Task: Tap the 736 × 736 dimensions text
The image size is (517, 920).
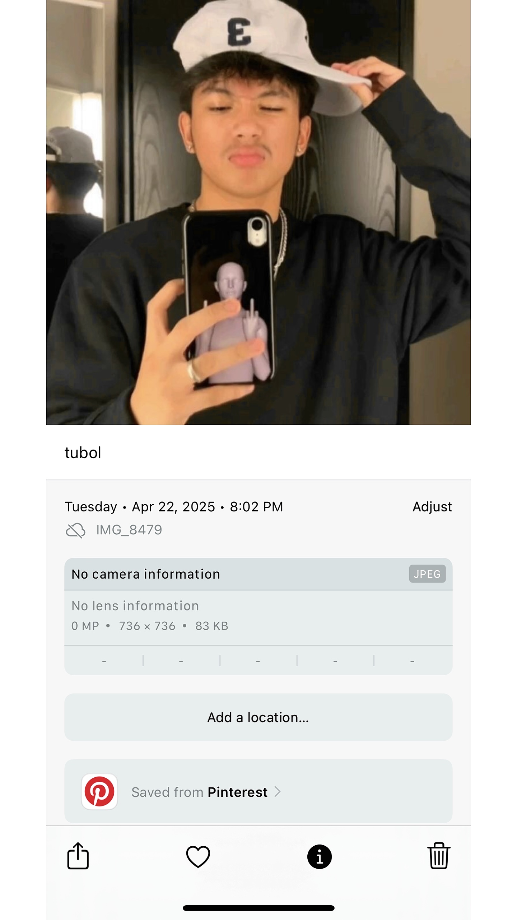Action: pyautogui.click(x=147, y=626)
